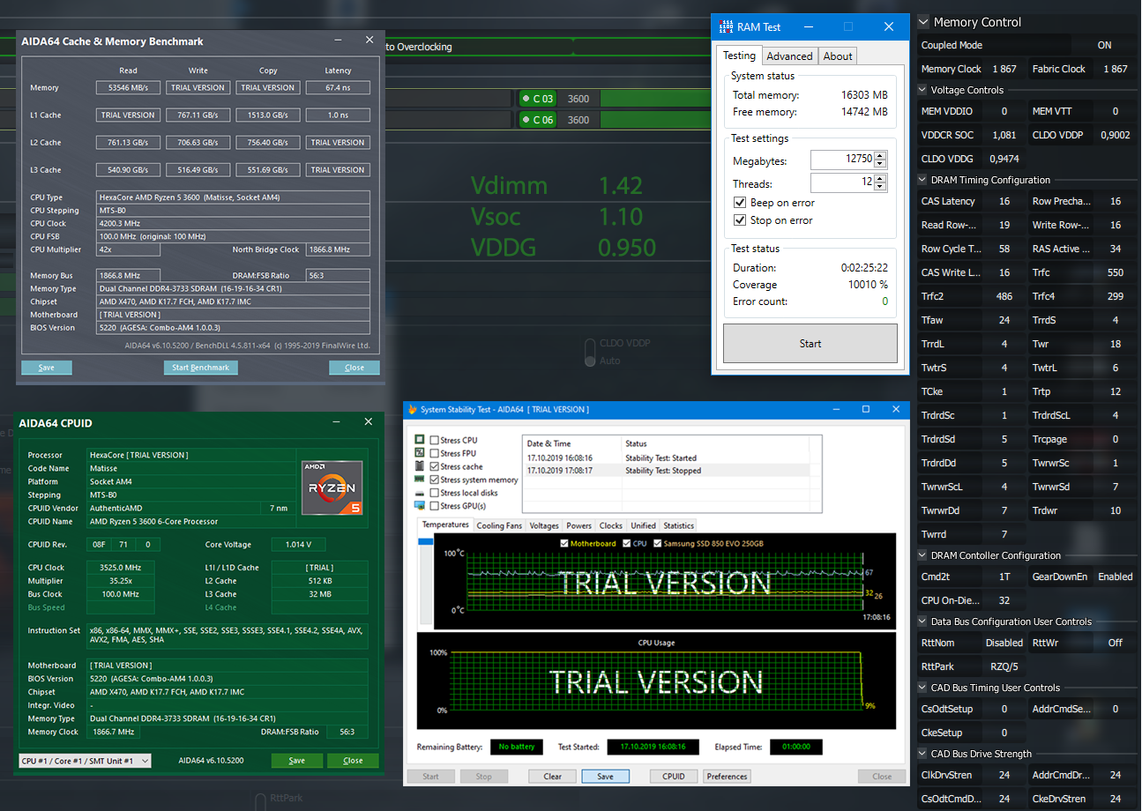Uncheck Stop on error in RAM Test
The width and height of the screenshot is (1142, 811).
pos(740,220)
